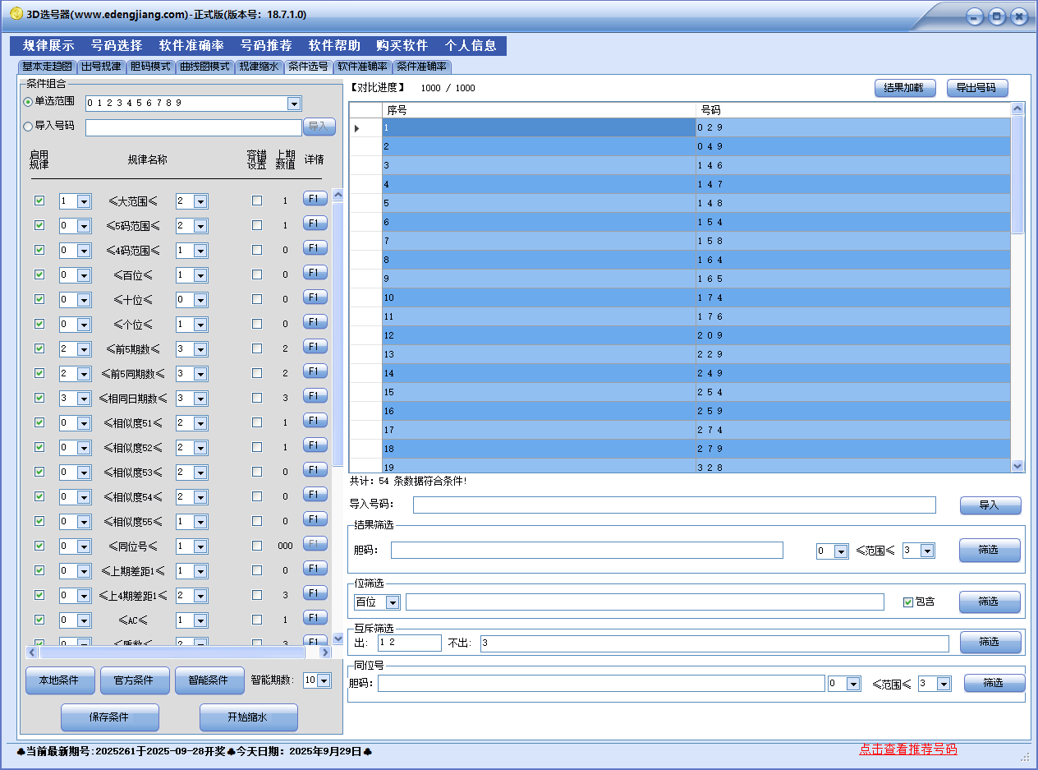The image size is (1038, 770).
Task: Click the gold app icon in title bar
Action: pyautogui.click(x=16, y=14)
